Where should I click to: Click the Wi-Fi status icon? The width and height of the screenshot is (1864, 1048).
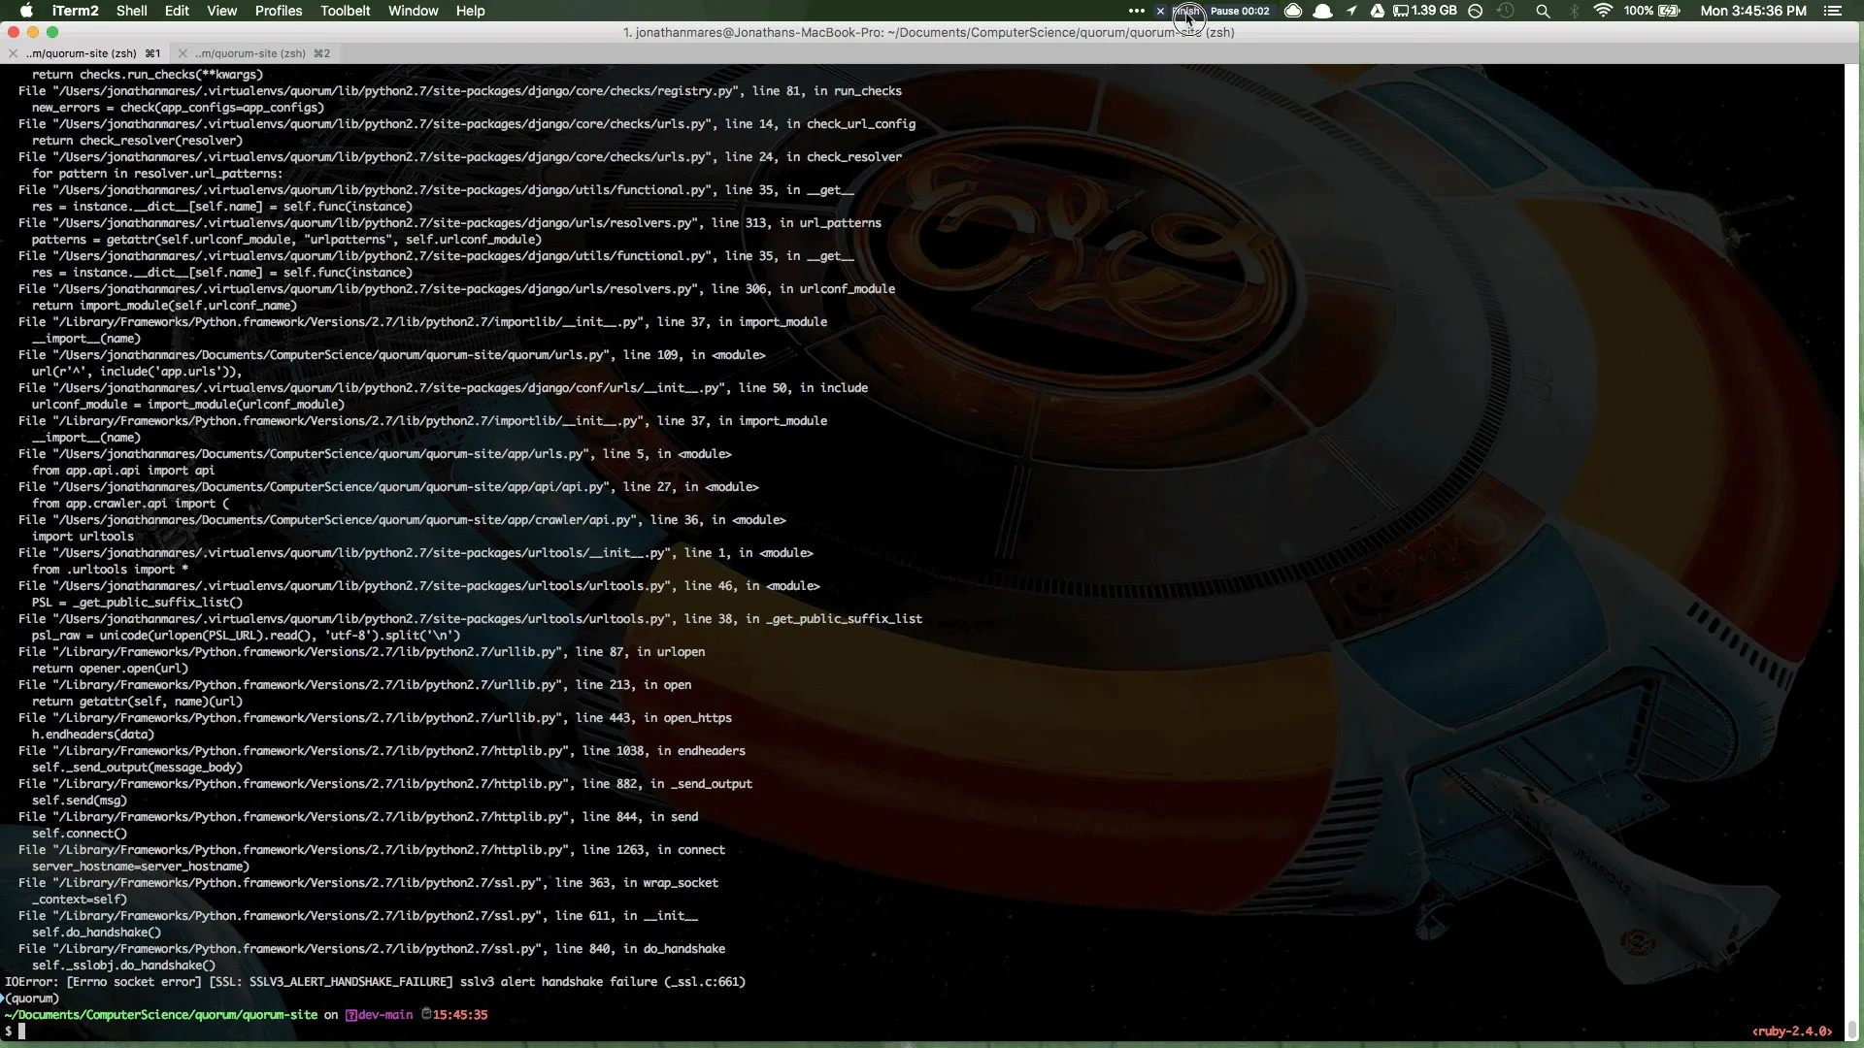coord(1603,11)
